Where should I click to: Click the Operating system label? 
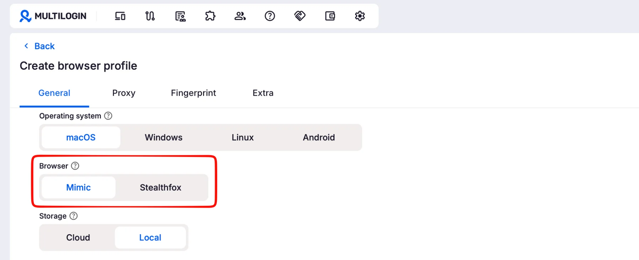70,116
